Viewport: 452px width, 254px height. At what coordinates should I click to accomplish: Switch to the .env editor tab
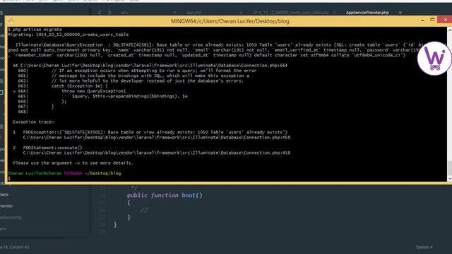(124, 13)
